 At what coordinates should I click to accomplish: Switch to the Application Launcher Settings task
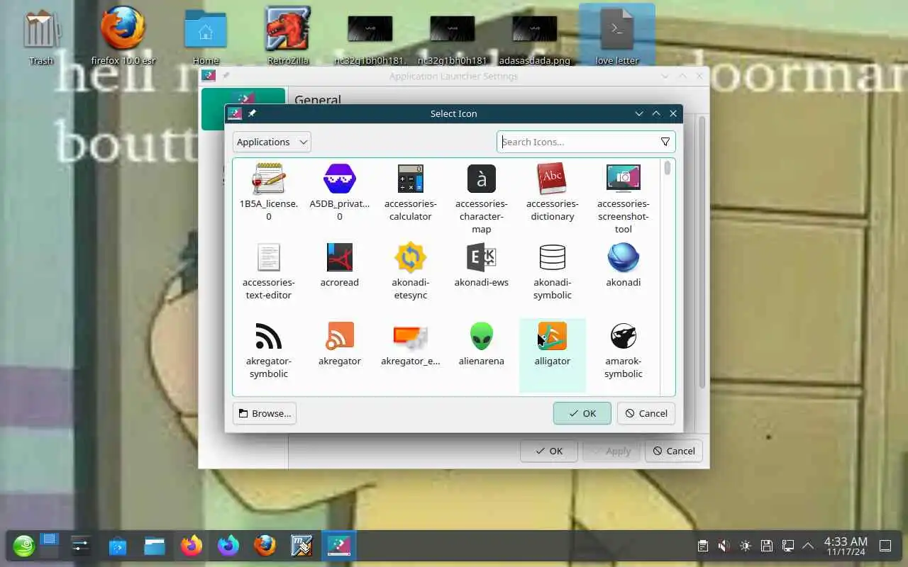click(338, 546)
